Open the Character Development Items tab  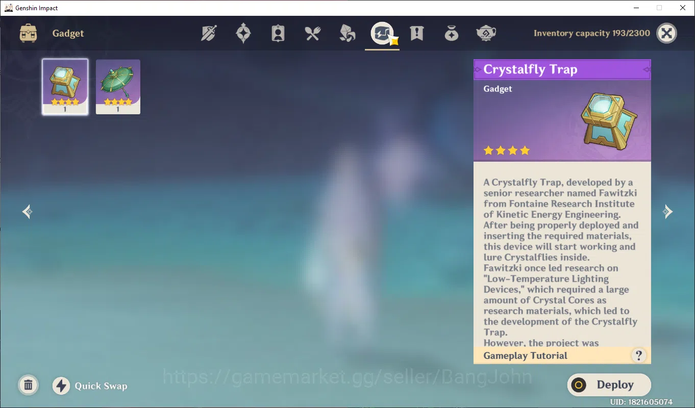pyautogui.click(x=278, y=33)
